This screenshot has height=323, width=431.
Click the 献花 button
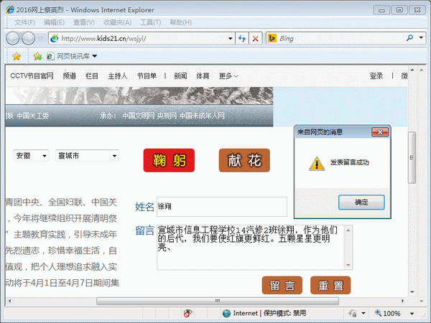pyautogui.click(x=244, y=161)
